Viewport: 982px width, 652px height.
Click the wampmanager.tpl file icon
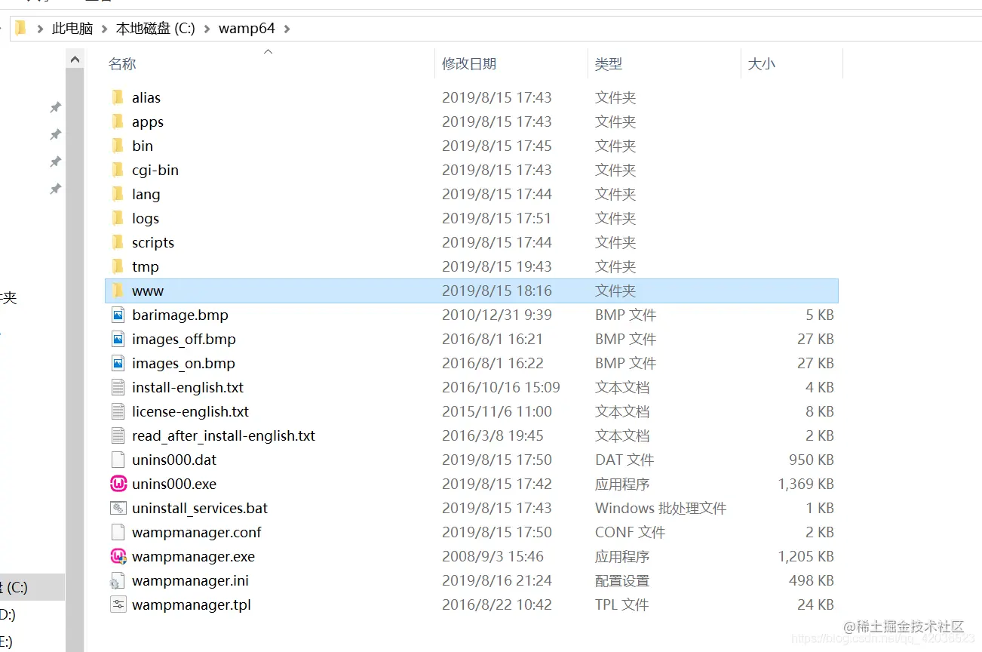tap(118, 604)
